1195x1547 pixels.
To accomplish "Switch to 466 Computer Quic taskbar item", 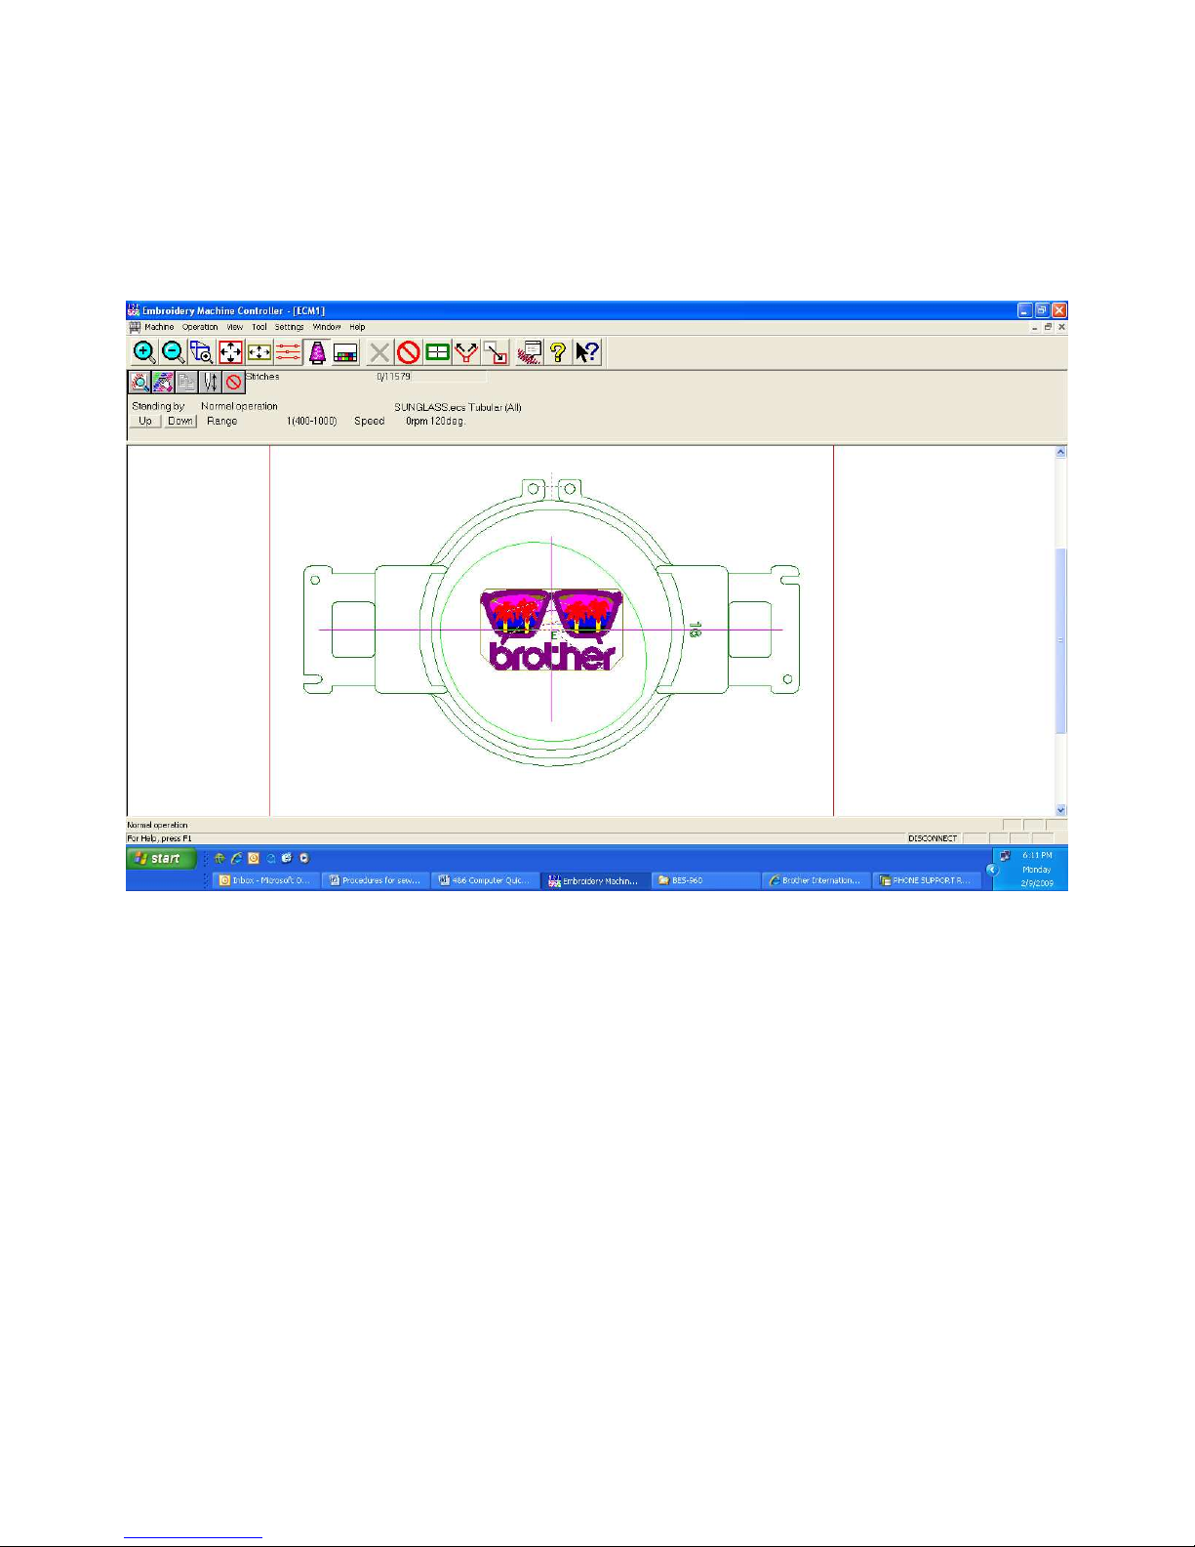I will 486,880.
